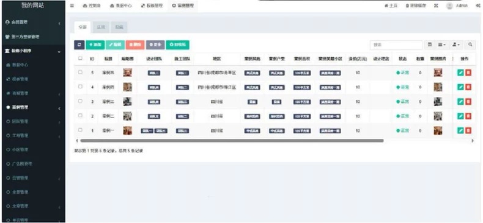Click the dark refresh table button
The image size is (483, 223).
tap(79, 45)
